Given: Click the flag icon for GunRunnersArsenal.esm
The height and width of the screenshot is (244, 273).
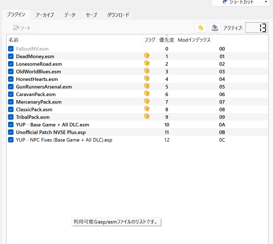Looking at the screenshot, I should [147, 86].
